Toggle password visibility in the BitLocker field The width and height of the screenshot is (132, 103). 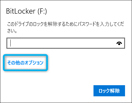pyautogui.click(x=119, y=43)
